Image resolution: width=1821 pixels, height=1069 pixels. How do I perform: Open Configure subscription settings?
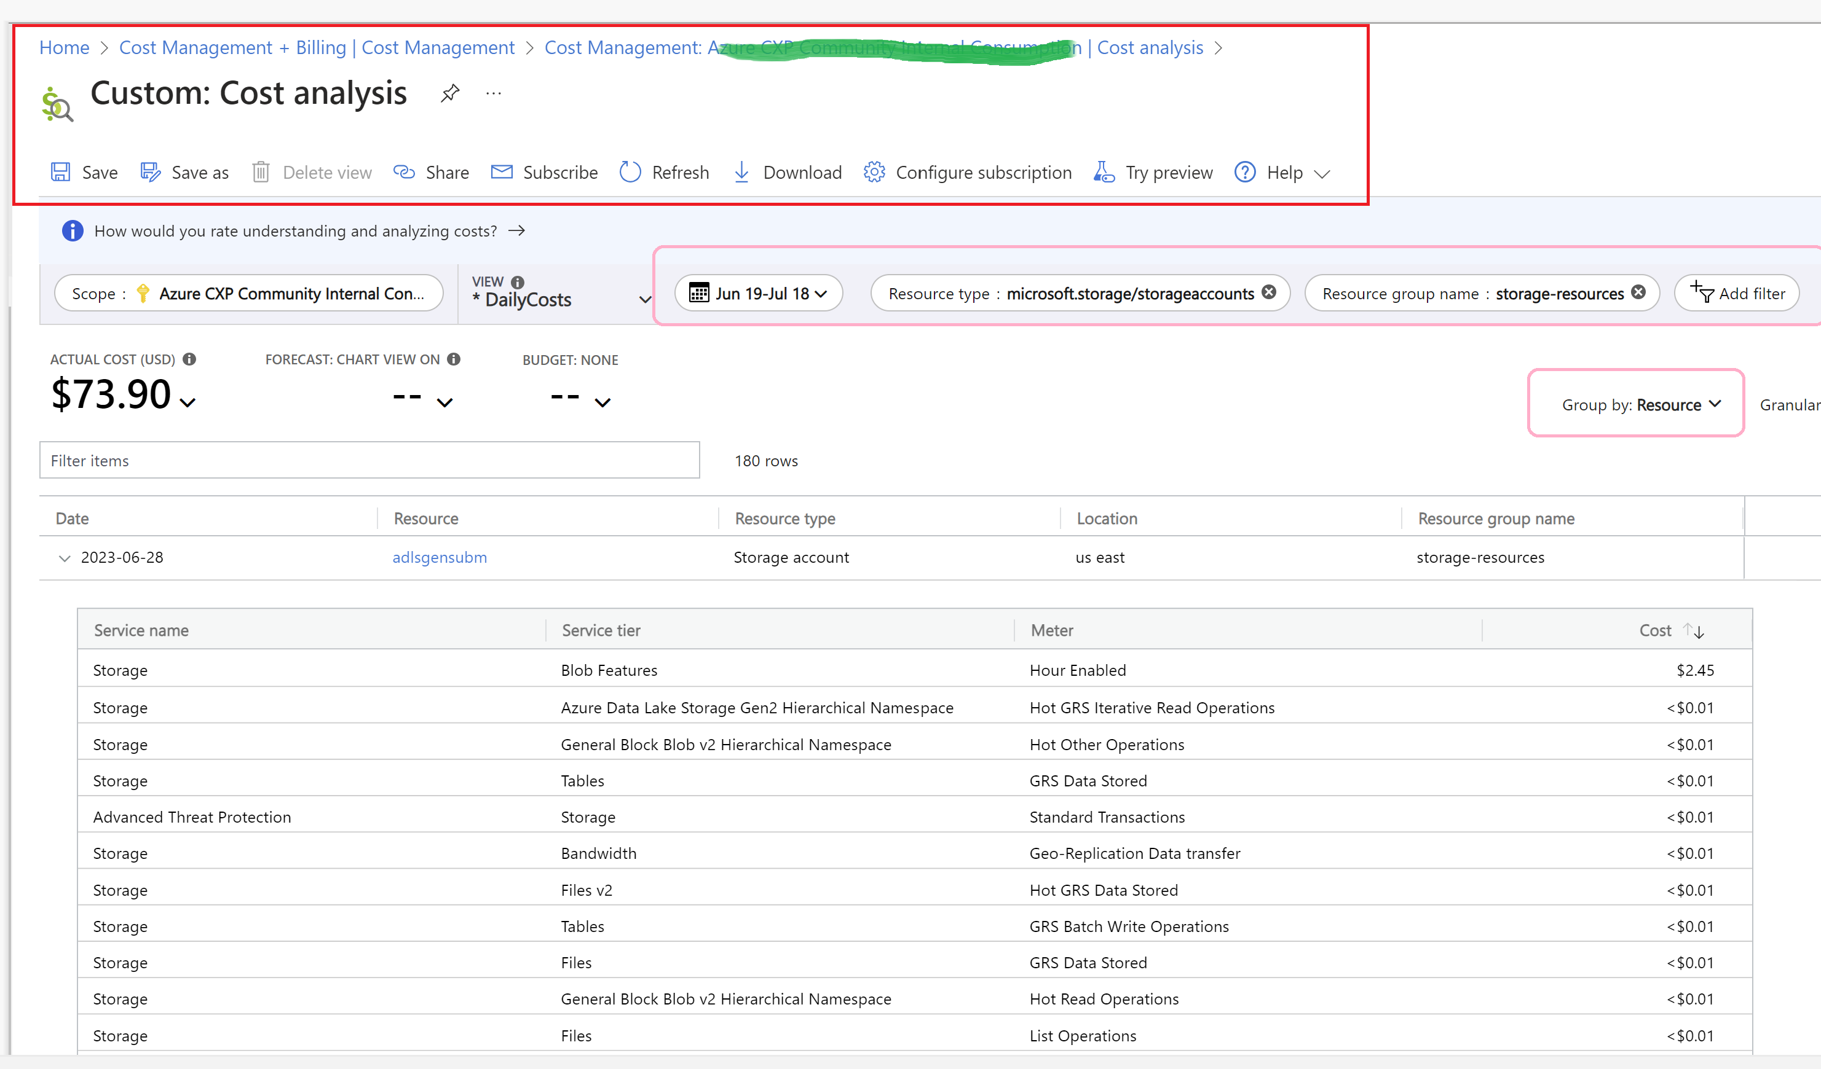tap(968, 172)
